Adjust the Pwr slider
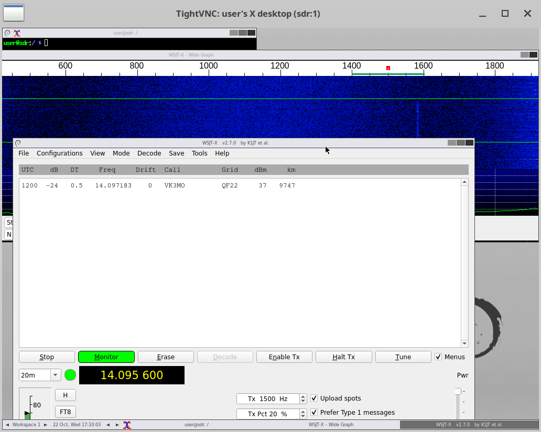 click(x=457, y=391)
